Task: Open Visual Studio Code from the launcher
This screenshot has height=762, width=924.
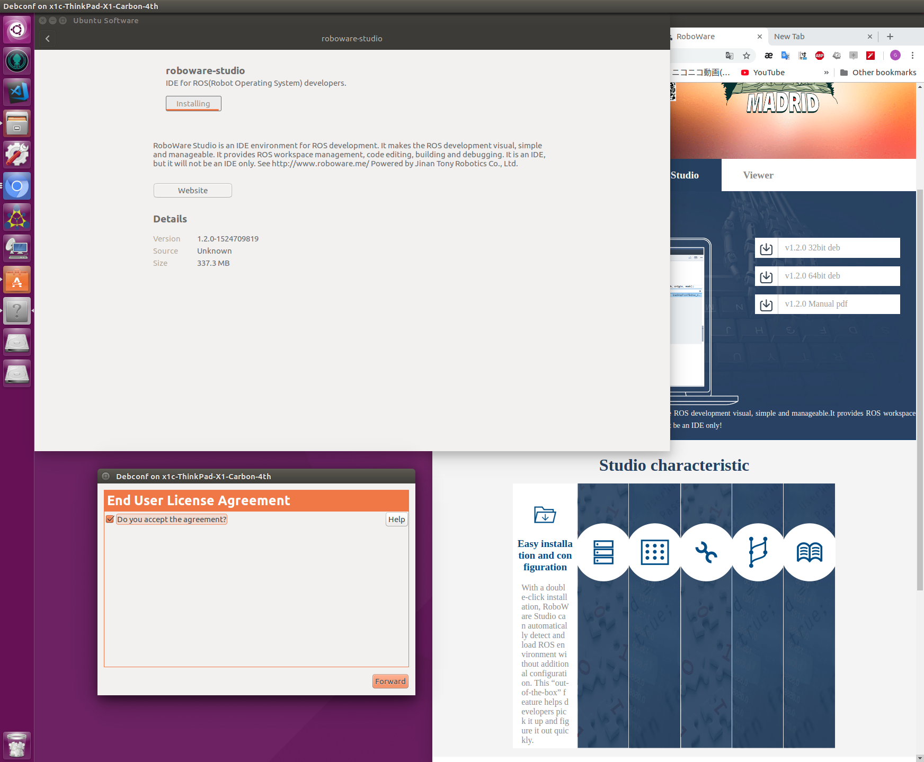Action: (17, 92)
